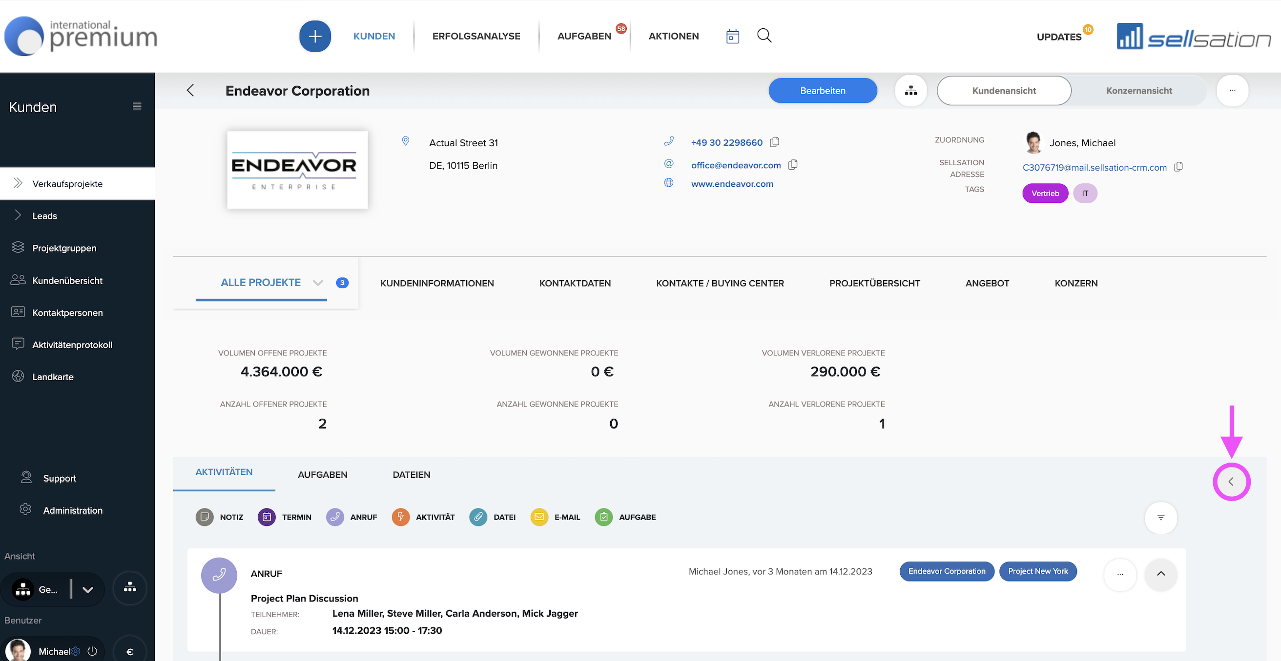Open Landkarte in the sidebar
The image size is (1281, 661).
pos(77,376)
